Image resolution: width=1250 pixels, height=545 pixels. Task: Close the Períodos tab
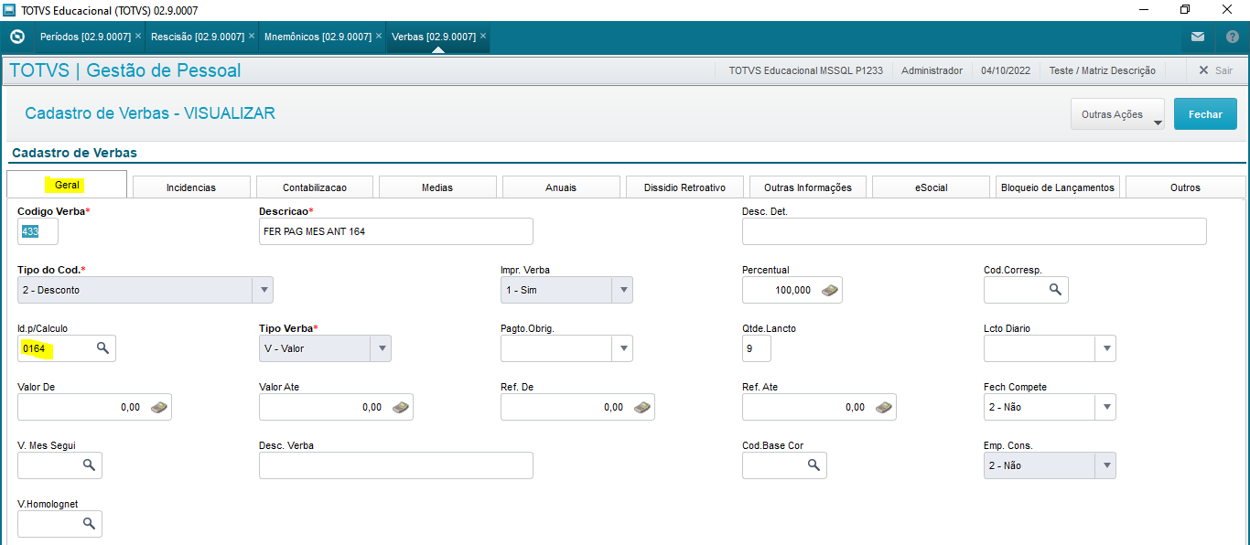coord(138,37)
